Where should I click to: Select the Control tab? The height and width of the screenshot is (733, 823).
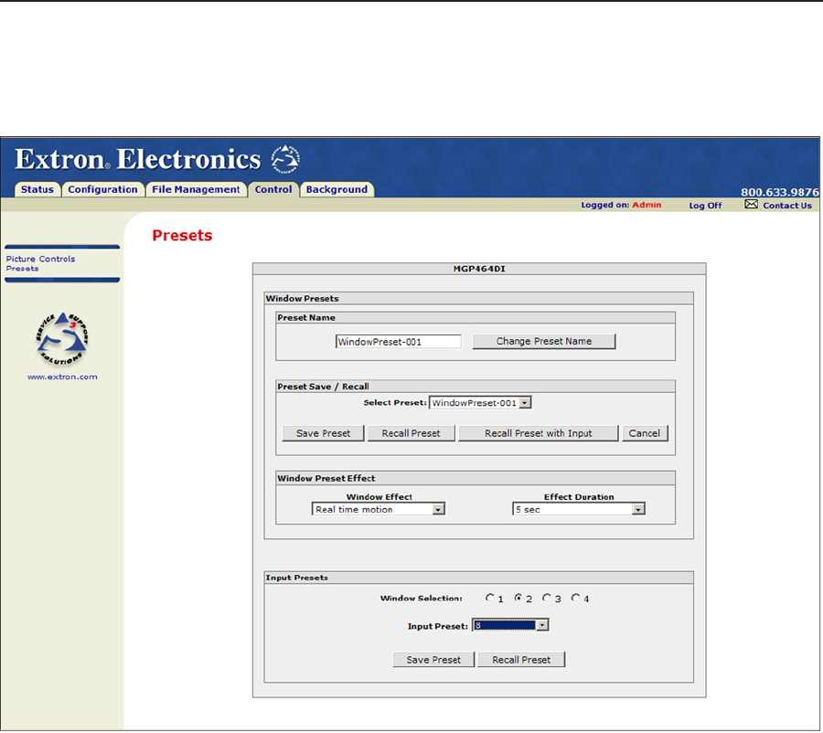(x=273, y=189)
